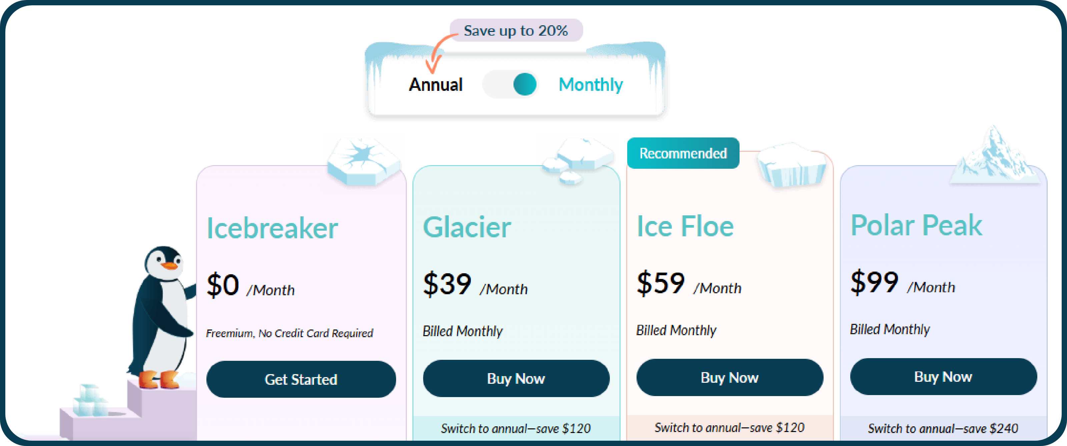Click Polar Peak's Switch to annual save $240 banner
1067x446 pixels.
[944, 428]
